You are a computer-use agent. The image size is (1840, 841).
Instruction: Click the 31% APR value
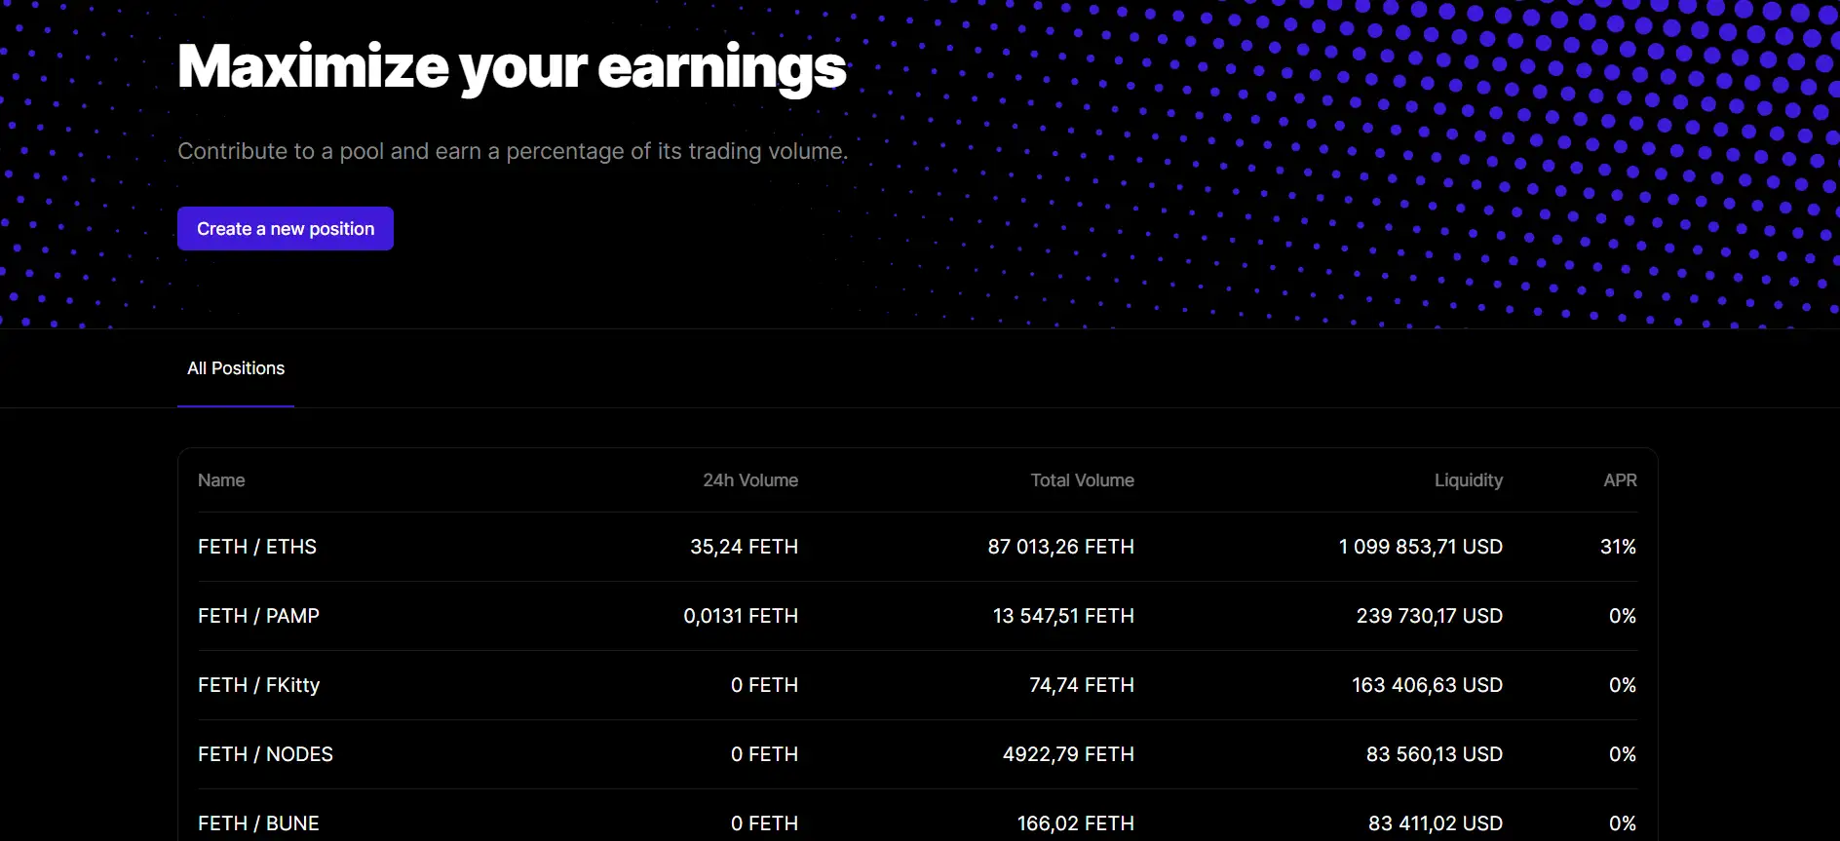point(1618,547)
